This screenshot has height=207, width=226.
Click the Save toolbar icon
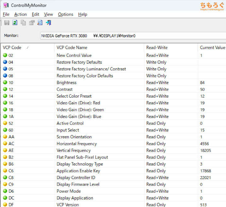[x=7, y=23]
